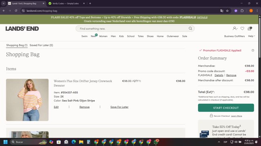Open the Help dropdown menu
261x146 pixels.
coord(251,36)
